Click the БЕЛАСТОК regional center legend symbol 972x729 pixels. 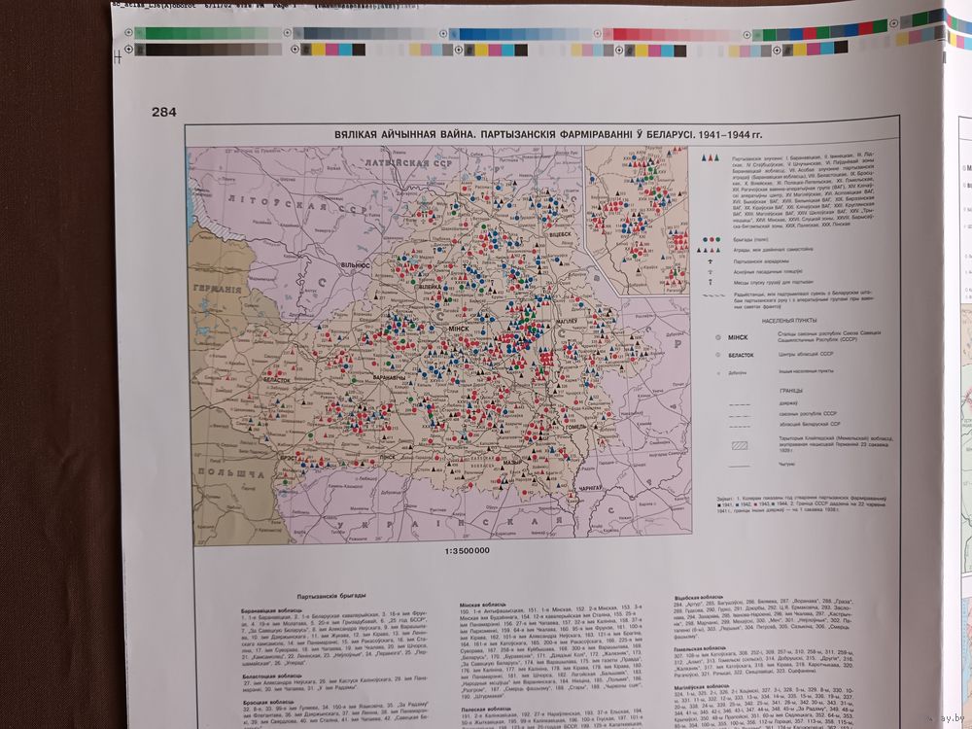pyautogui.click(x=717, y=355)
